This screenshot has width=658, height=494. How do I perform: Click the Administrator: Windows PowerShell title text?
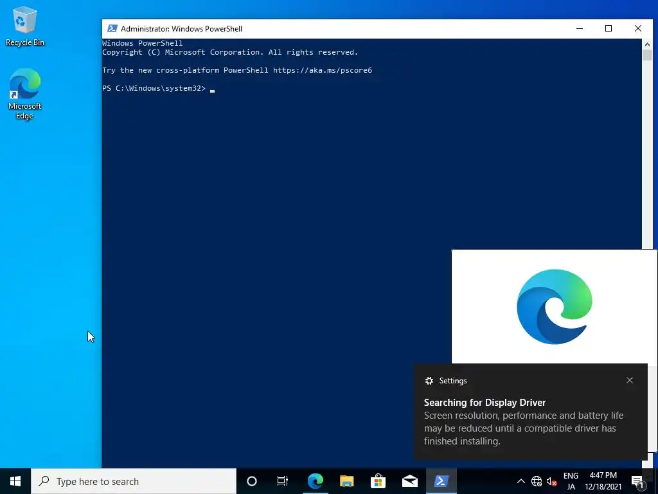(181, 28)
